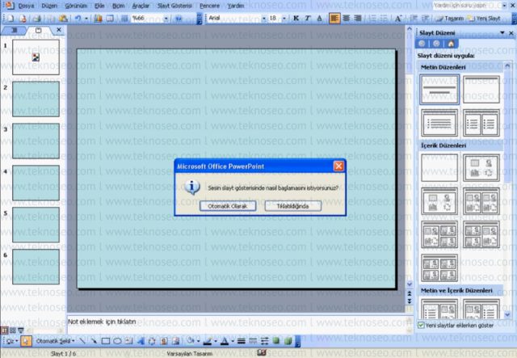517x358 pixels.
Task: Click the 3-D style icon
Action: (x=288, y=341)
